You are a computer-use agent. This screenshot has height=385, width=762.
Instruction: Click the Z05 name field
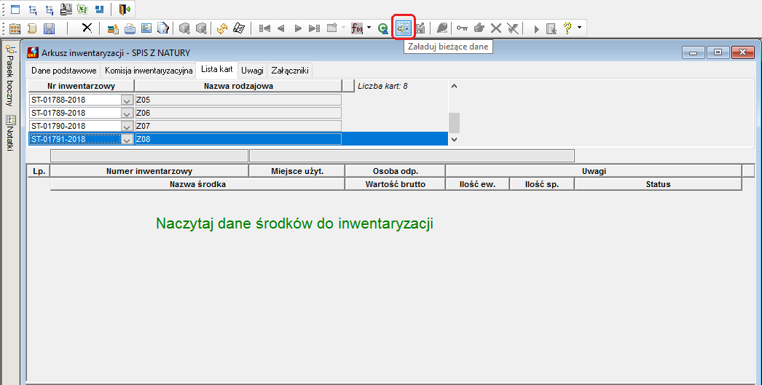(238, 100)
